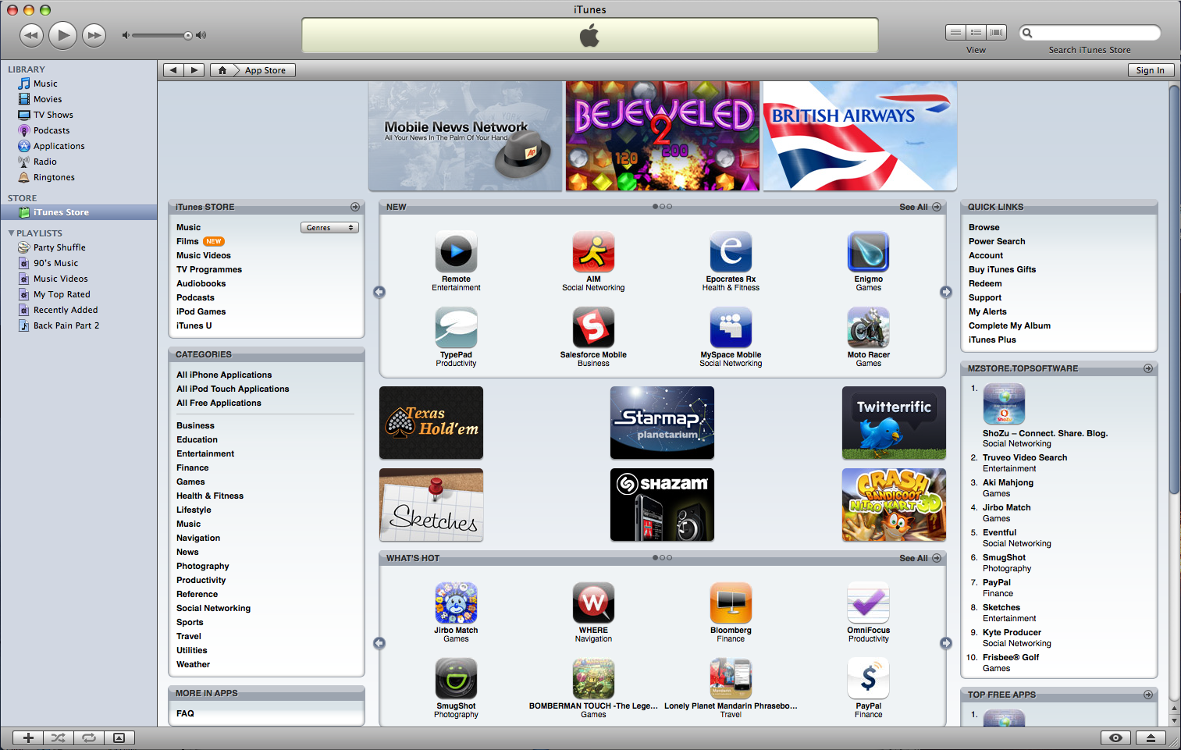Open the Remote app icon

[x=456, y=252]
